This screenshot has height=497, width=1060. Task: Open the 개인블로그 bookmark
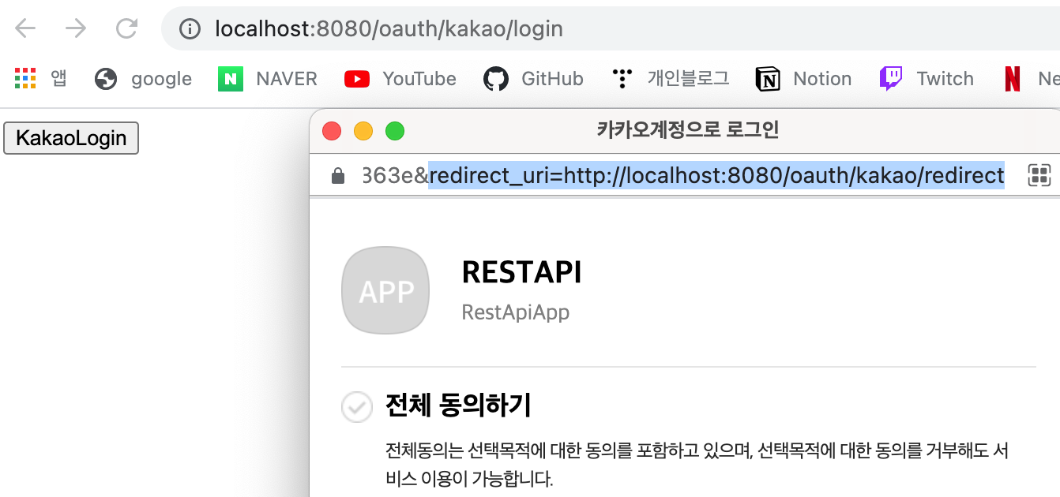click(x=671, y=78)
